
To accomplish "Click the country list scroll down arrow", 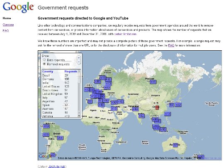I will (x=79, y=116).
